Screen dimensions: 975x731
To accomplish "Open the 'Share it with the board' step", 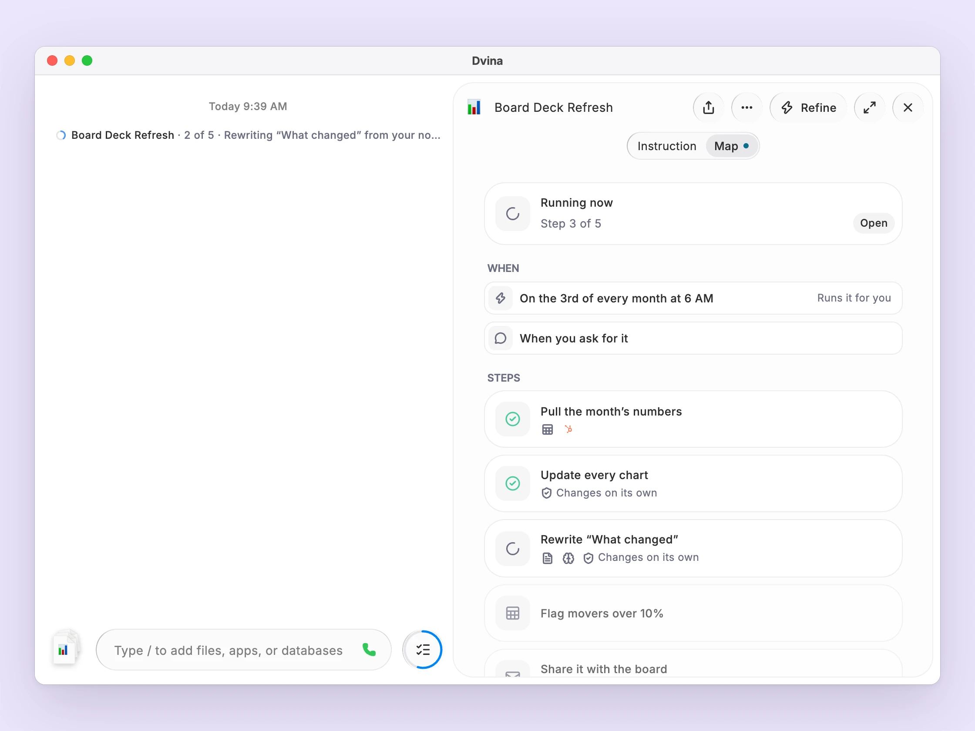I will coord(693,664).
